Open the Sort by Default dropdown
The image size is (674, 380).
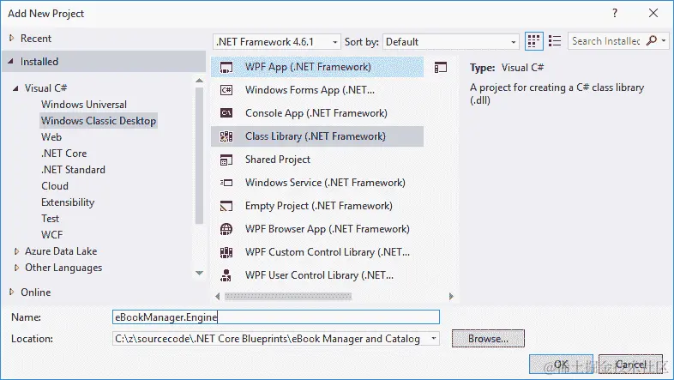[x=450, y=42]
